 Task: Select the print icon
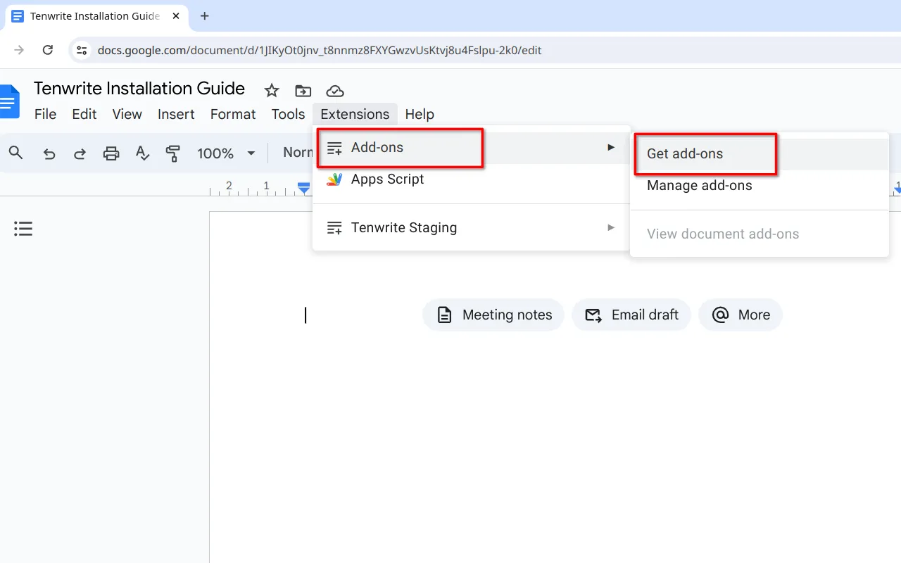coord(111,153)
